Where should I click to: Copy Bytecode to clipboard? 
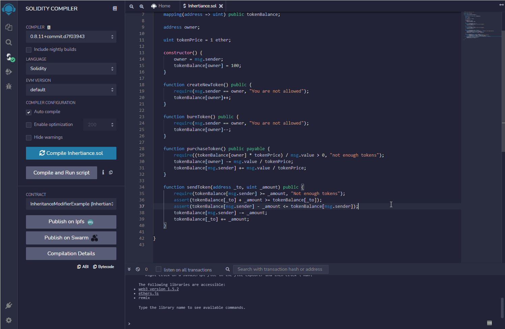pyautogui.click(x=104, y=267)
